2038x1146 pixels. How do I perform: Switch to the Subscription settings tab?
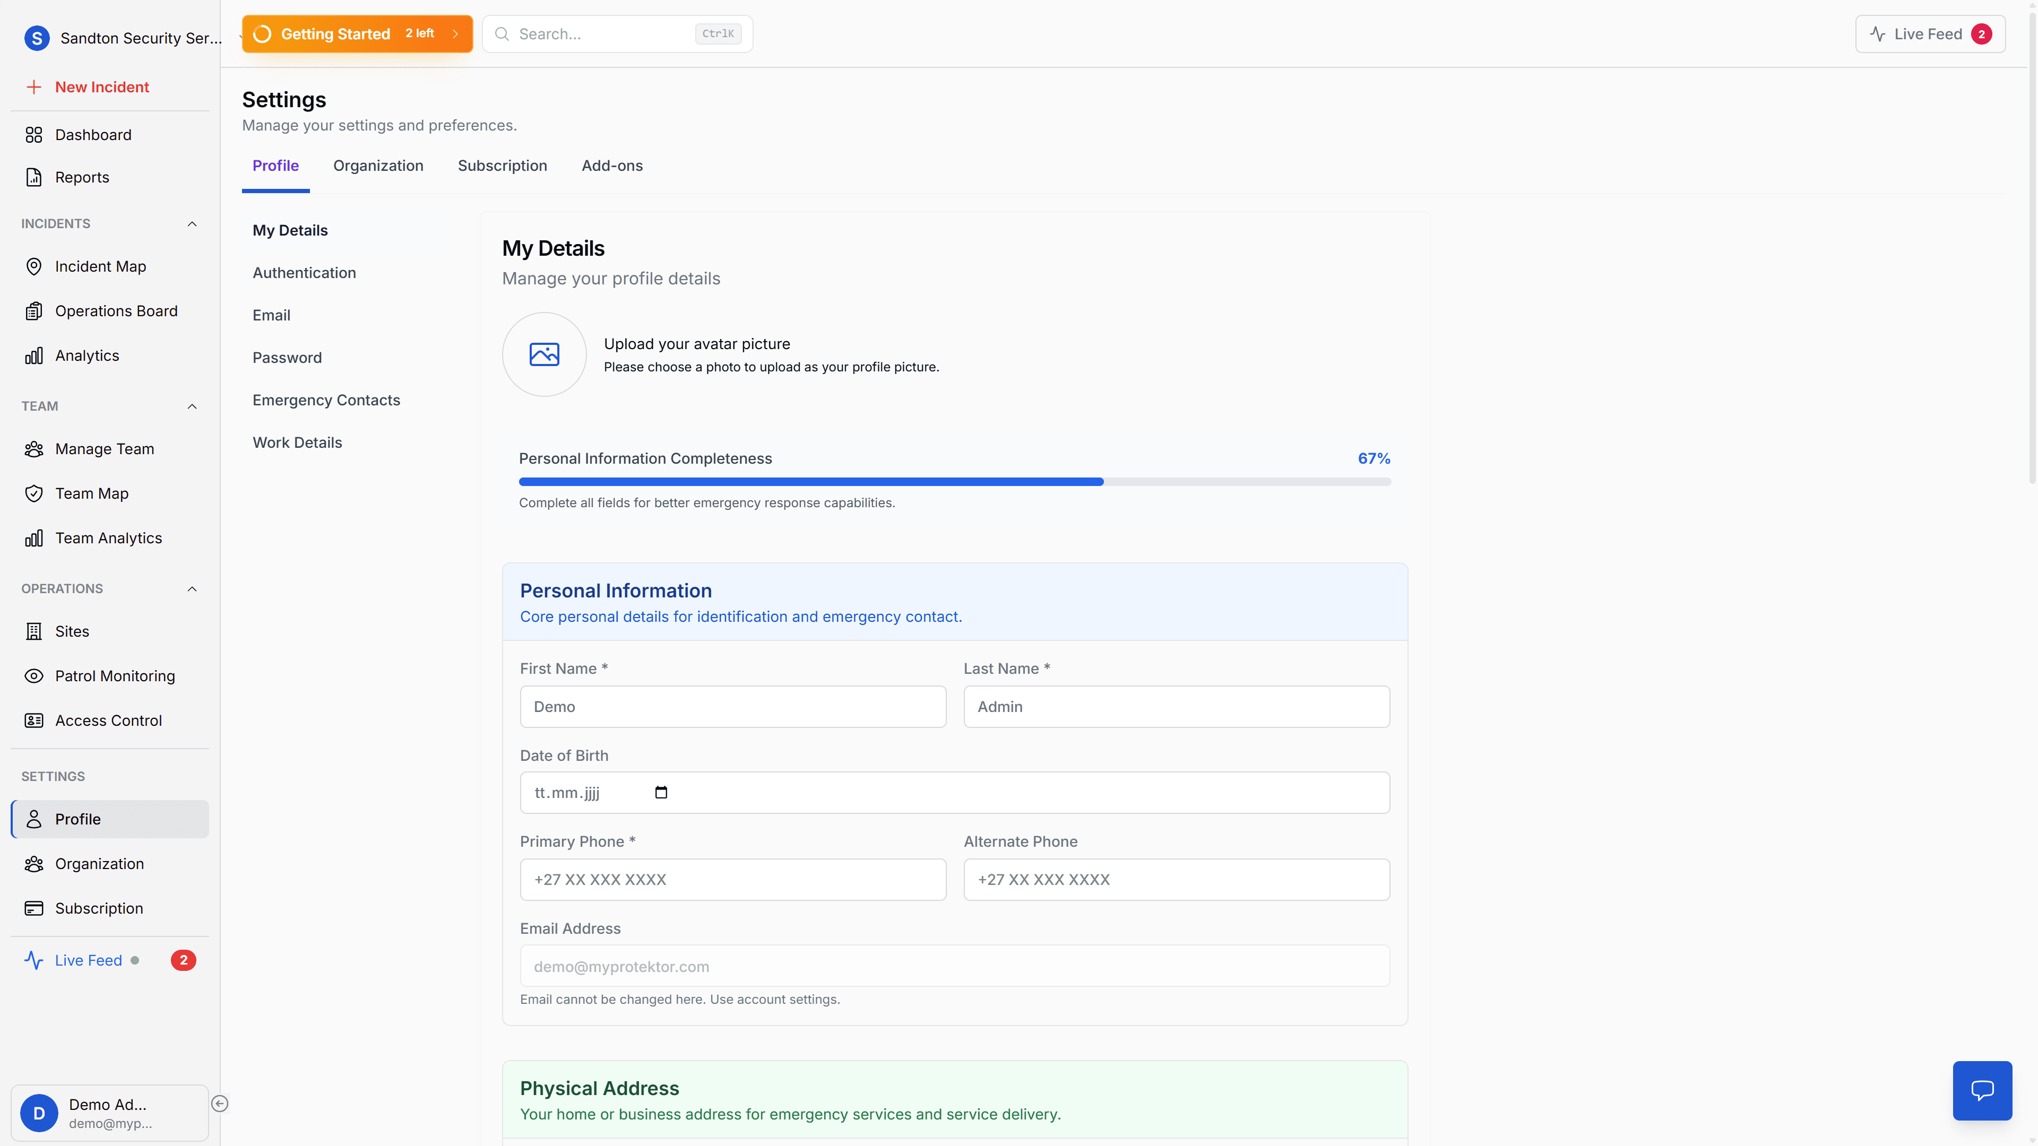tap(503, 166)
